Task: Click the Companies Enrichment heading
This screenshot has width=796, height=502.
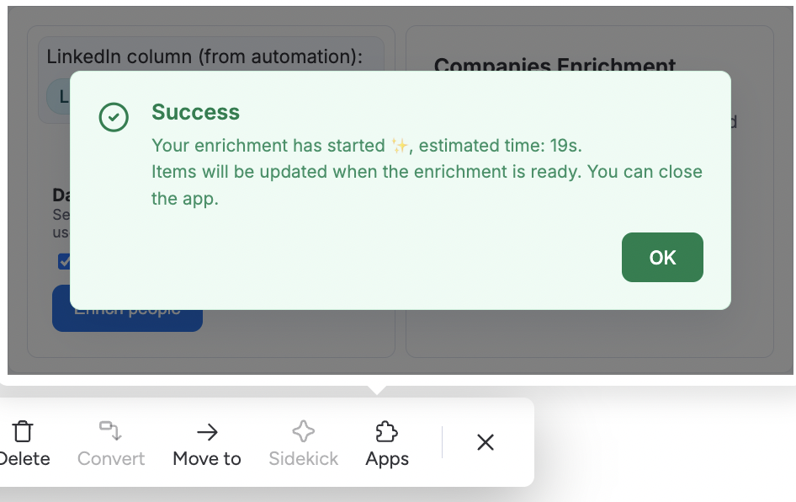Action: tap(555, 65)
